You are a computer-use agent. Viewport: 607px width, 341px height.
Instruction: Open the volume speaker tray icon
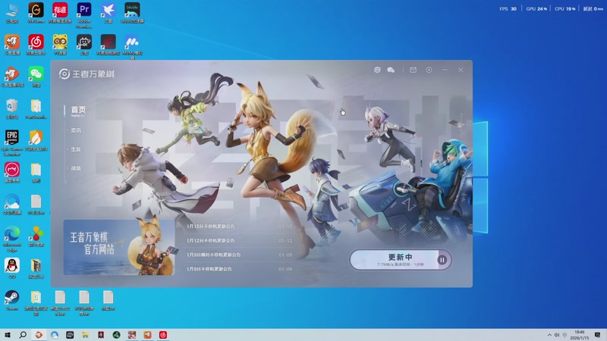[x=557, y=335]
